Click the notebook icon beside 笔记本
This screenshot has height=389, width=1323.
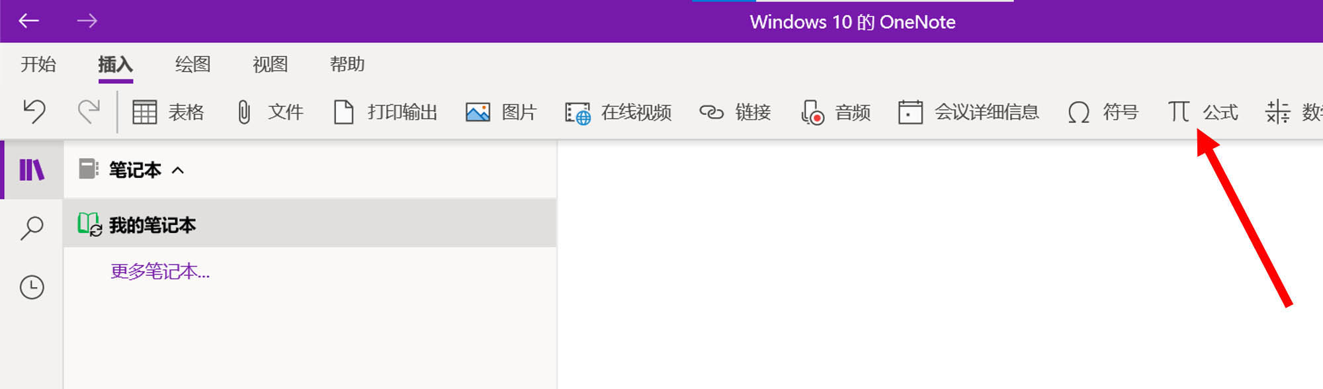[x=89, y=169]
